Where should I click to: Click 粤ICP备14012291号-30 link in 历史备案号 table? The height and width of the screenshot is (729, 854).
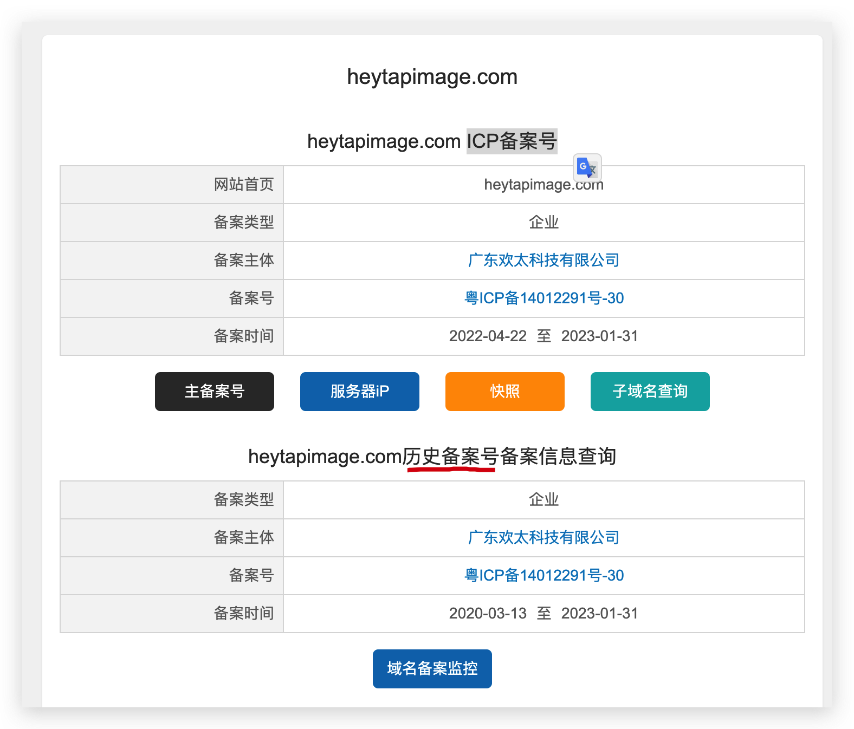tap(544, 576)
